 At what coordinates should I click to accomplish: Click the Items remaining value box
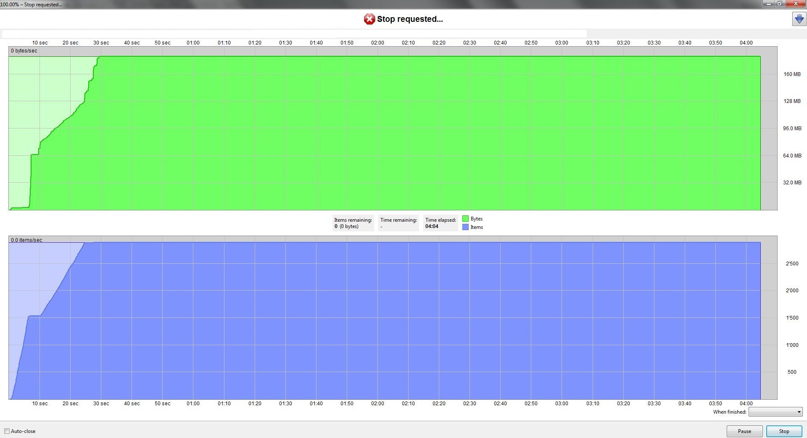(x=353, y=223)
